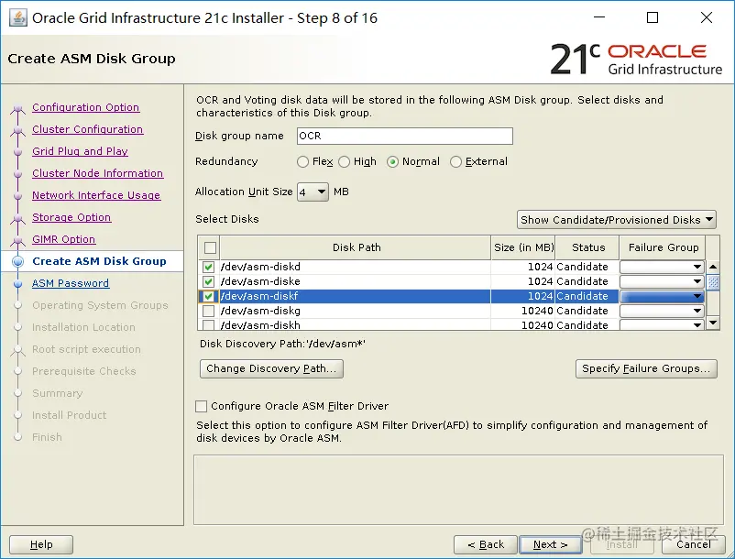Click the Cancel button

[x=693, y=544]
